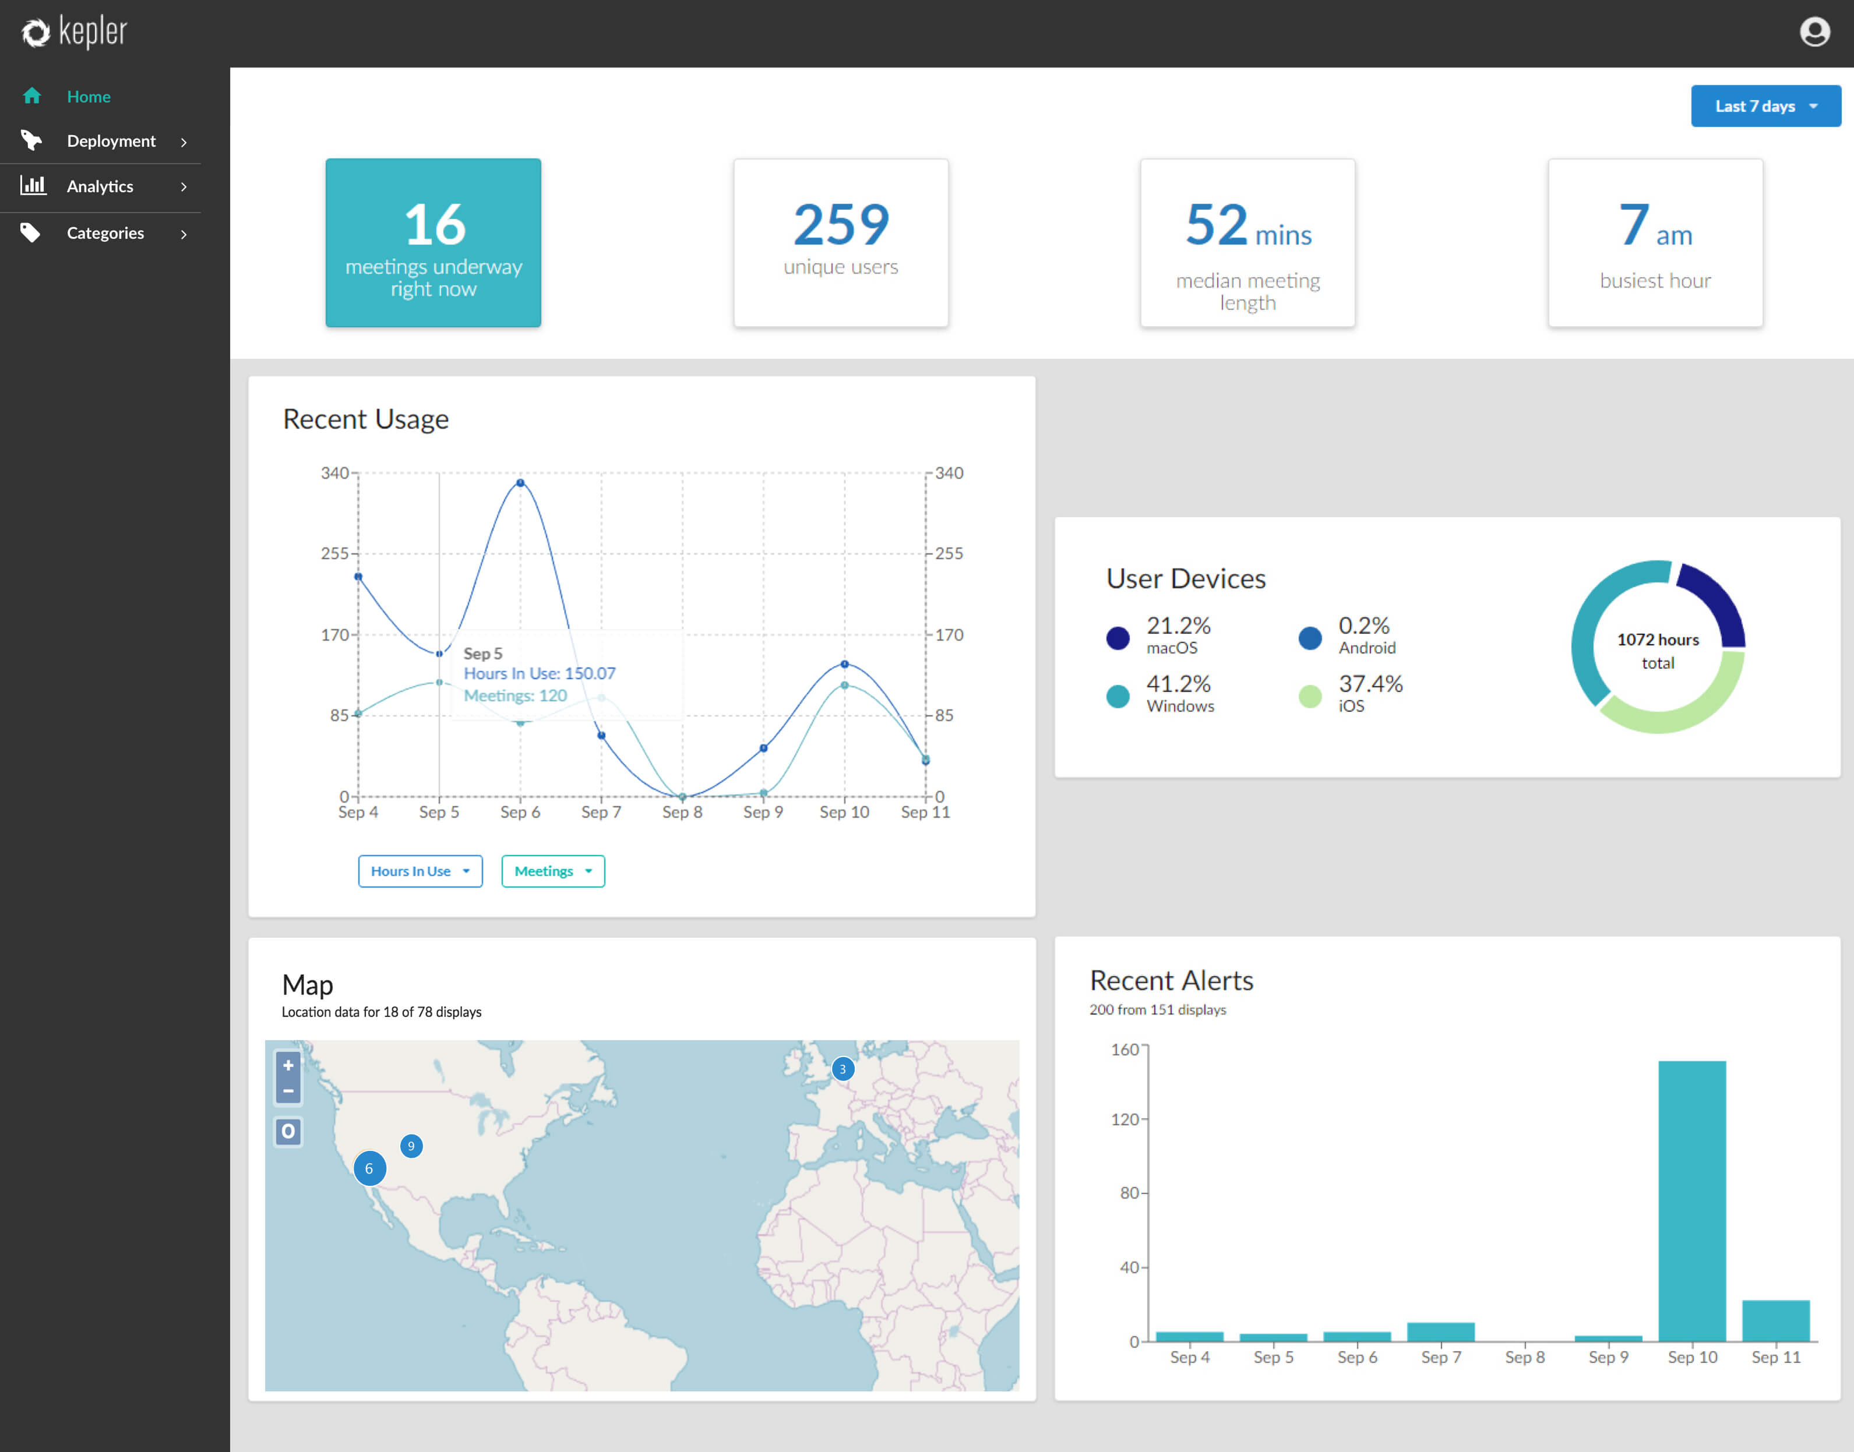Reset map view with O button
This screenshot has height=1452, width=1854.
[x=288, y=1132]
